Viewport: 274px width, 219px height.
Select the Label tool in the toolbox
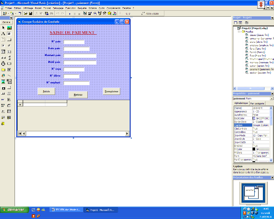coord(3,33)
